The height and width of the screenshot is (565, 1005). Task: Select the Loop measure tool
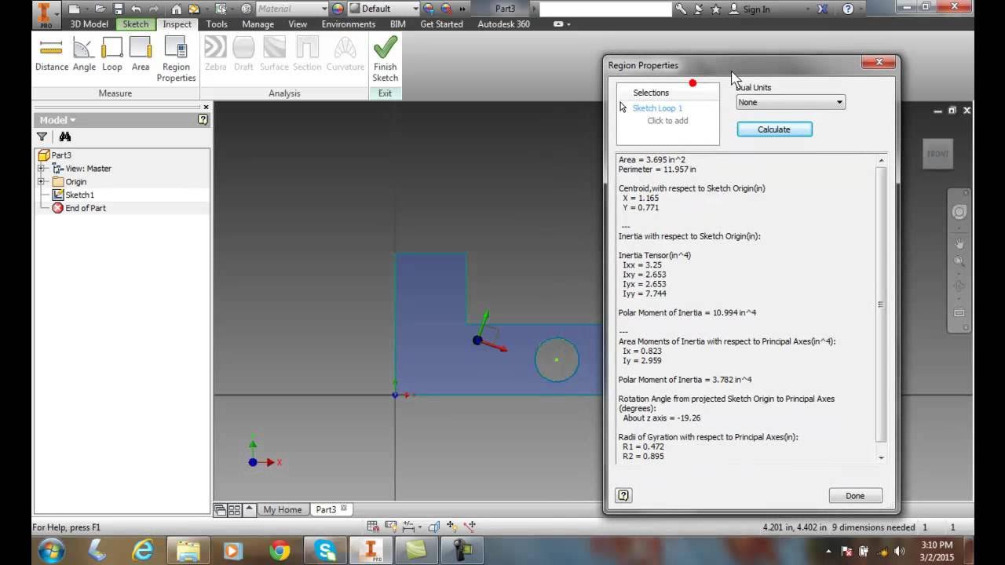[x=112, y=54]
